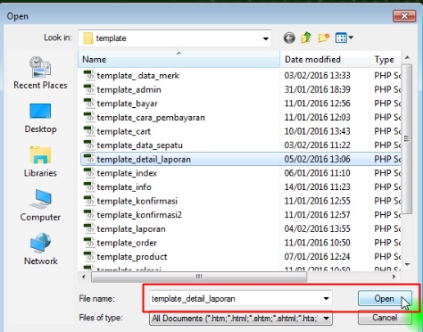This screenshot has width=423, height=332.
Task: Open the View Menu dropdown arrow
Action: click(351, 37)
